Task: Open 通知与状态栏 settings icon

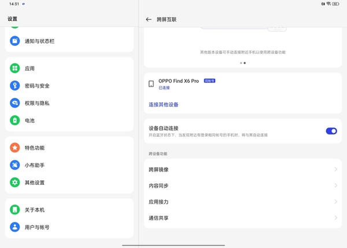Action: (15, 41)
